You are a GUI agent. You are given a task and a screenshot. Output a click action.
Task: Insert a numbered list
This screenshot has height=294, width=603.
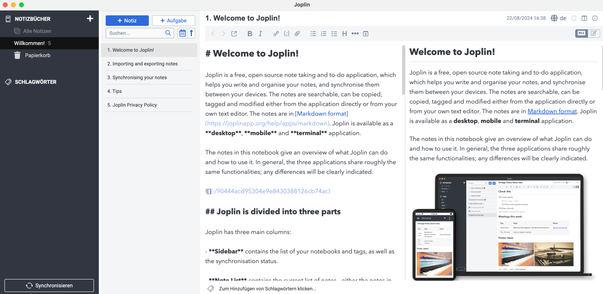tap(323, 34)
